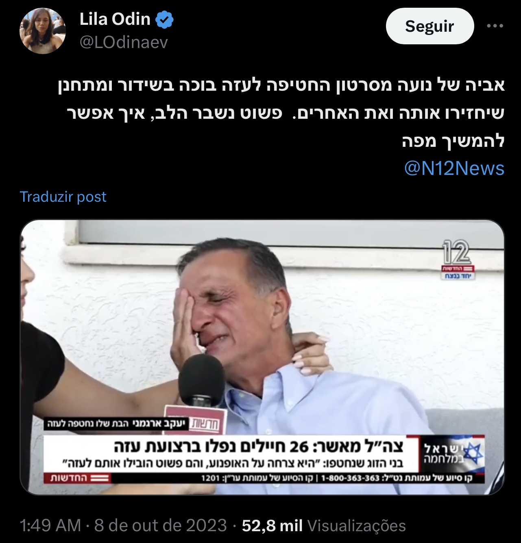The image size is (521, 543).
Task: Translate post via Traduzir post
Action: tap(63, 197)
